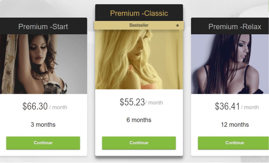This screenshot has width=269, height=163.
Task: Click the $36.41 price text
Action: (227, 106)
